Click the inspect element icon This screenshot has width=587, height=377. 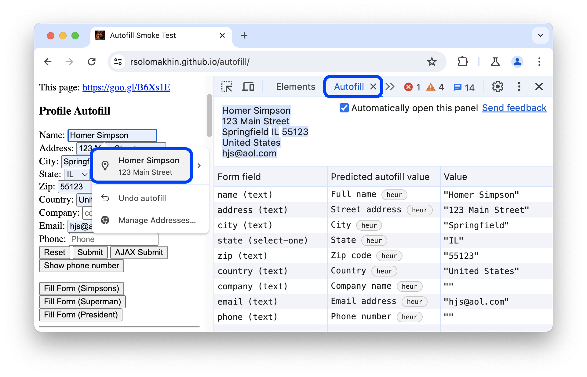point(226,86)
